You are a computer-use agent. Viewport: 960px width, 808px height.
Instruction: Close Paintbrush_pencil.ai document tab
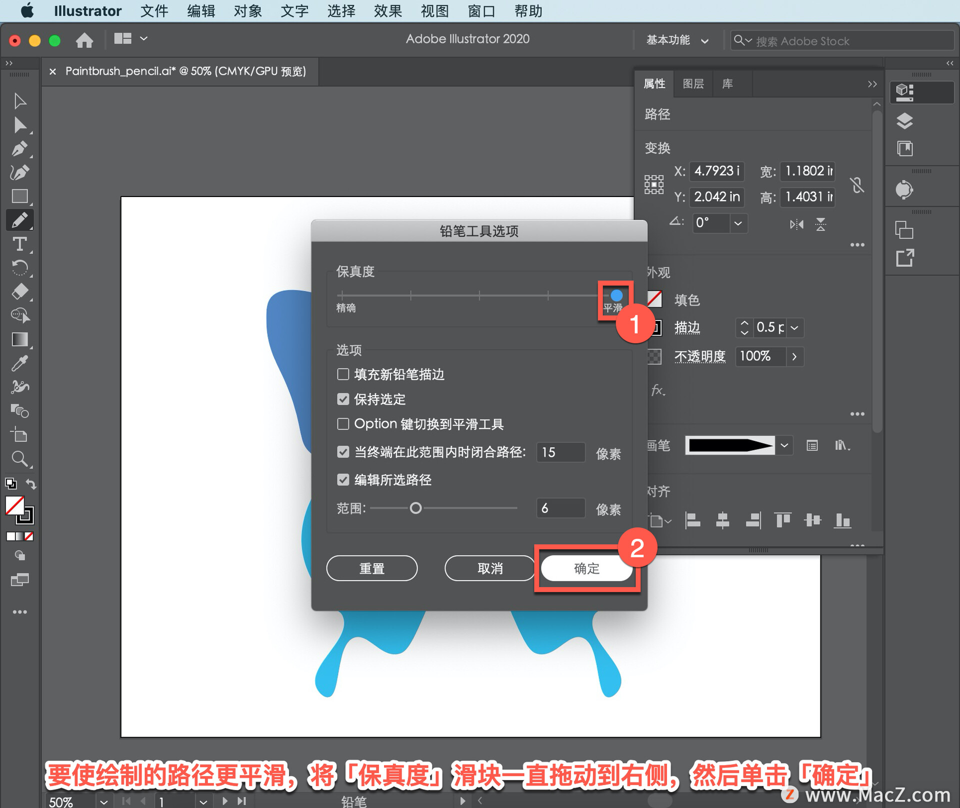[52, 71]
